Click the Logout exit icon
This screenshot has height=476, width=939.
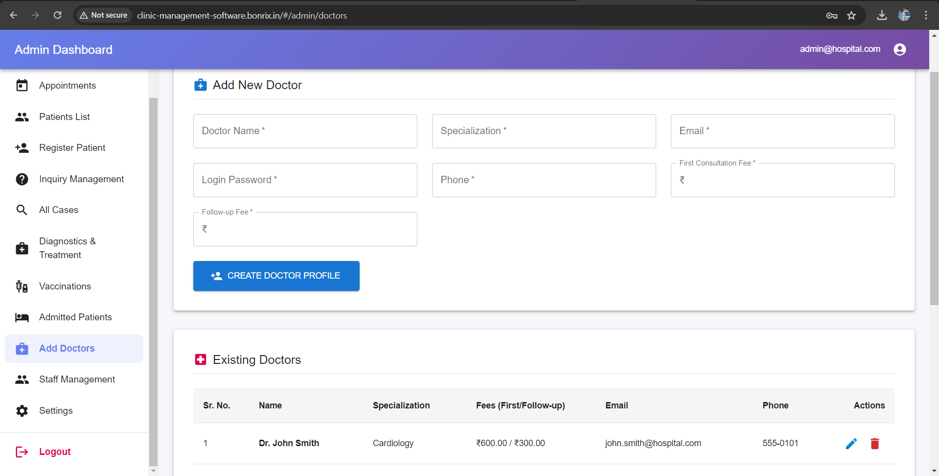pos(22,452)
